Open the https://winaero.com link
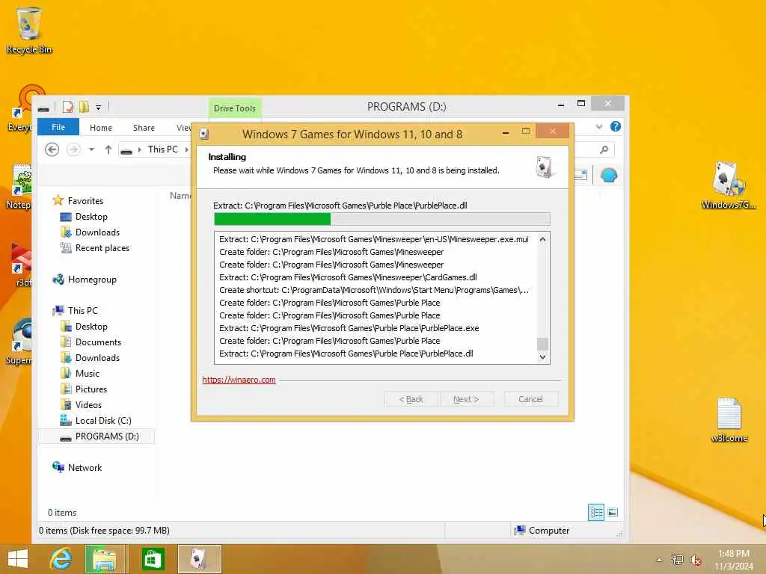 coord(239,380)
